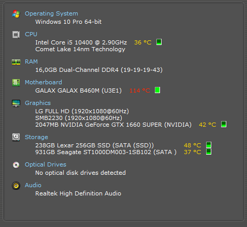The height and width of the screenshot is (227, 247).
Task: Click the RAM memory stick icon
Action: pyautogui.click(x=16, y=62)
